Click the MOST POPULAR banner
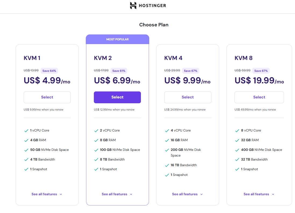 tap(118, 39)
